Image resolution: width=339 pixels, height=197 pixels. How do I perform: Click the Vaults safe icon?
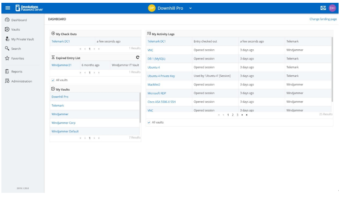(7, 29)
